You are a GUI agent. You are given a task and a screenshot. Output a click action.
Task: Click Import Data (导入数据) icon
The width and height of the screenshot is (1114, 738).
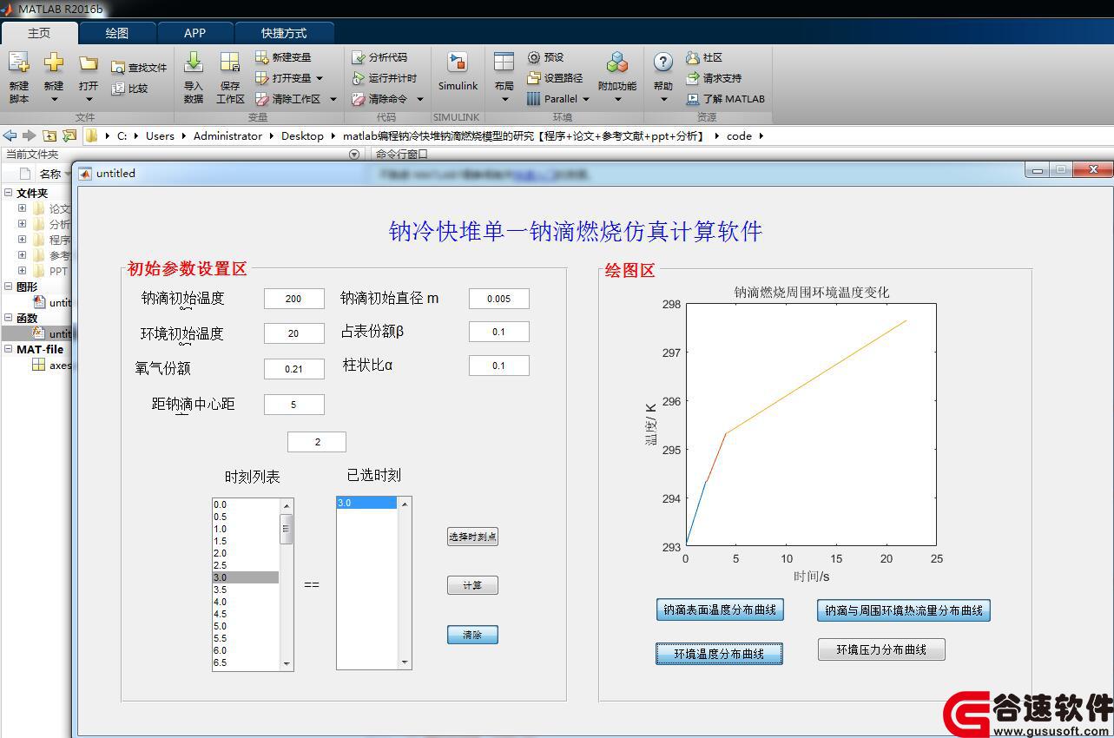pos(194,63)
